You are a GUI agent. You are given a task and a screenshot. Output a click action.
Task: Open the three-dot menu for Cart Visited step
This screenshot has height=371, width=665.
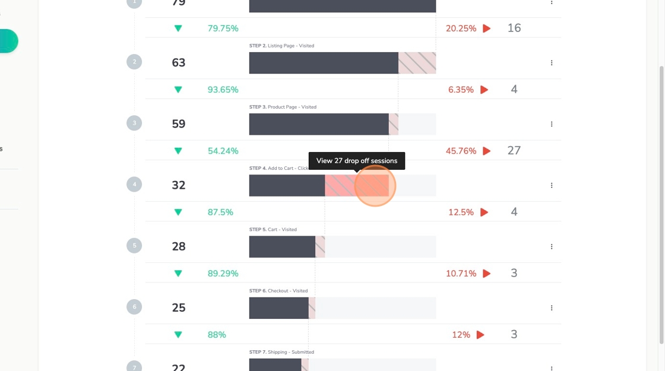[552, 246]
